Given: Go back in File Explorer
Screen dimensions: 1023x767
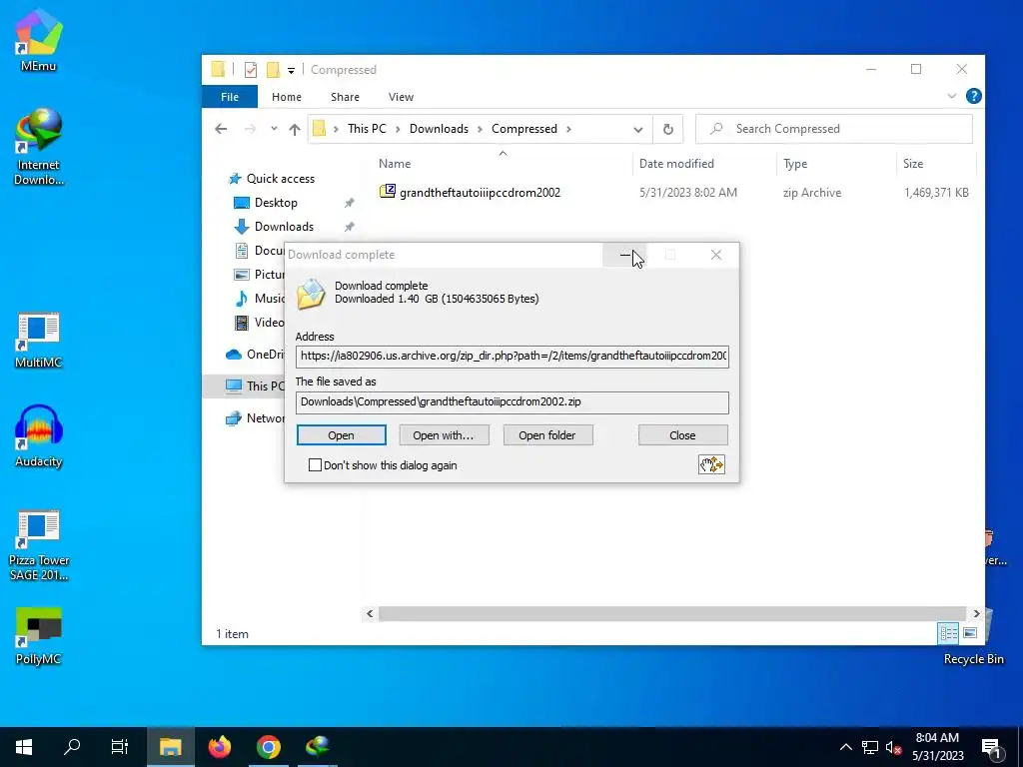Looking at the screenshot, I should pyautogui.click(x=221, y=129).
